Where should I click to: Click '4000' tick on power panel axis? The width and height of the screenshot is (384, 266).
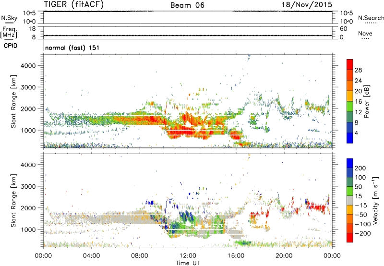point(28,66)
